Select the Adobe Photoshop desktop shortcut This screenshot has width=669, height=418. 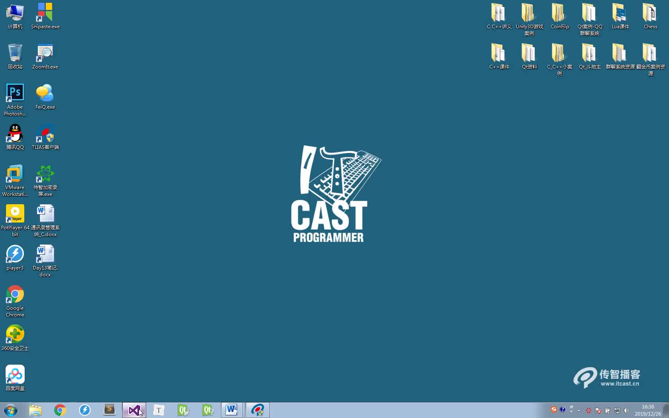tap(15, 100)
